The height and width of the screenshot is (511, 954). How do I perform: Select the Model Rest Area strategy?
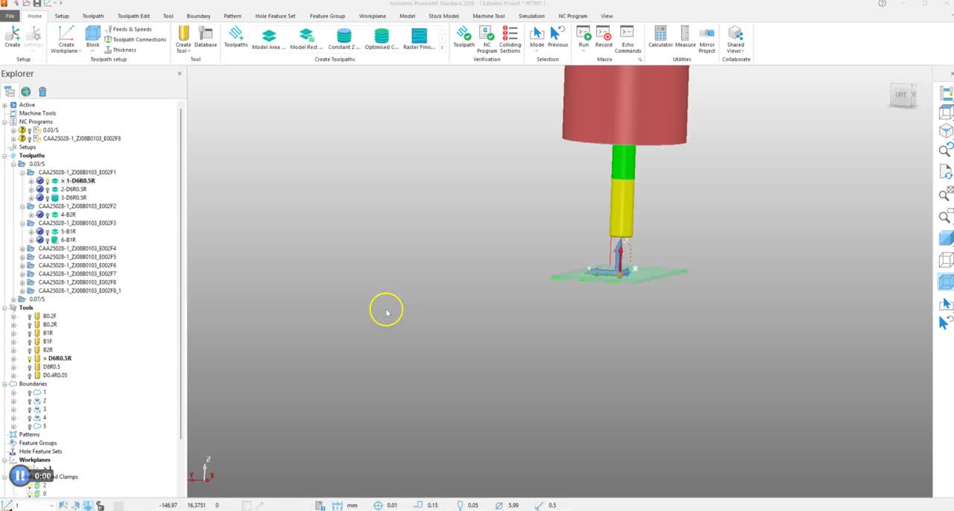point(306,39)
